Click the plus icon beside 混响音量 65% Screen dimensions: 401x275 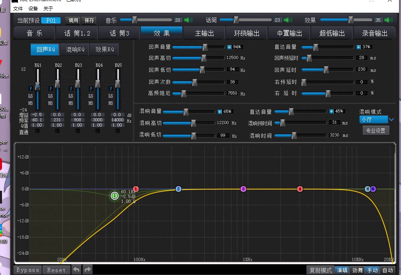pyautogui.click(x=220, y=112)
